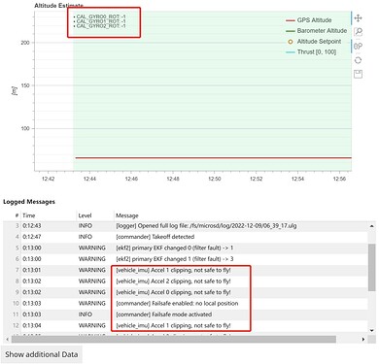
Task: Click the red GPS Altitude line in plot
Action: coord(213,158)
